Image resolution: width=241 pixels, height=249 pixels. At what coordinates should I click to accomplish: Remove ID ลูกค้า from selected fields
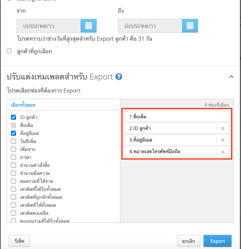coord(223,128)
